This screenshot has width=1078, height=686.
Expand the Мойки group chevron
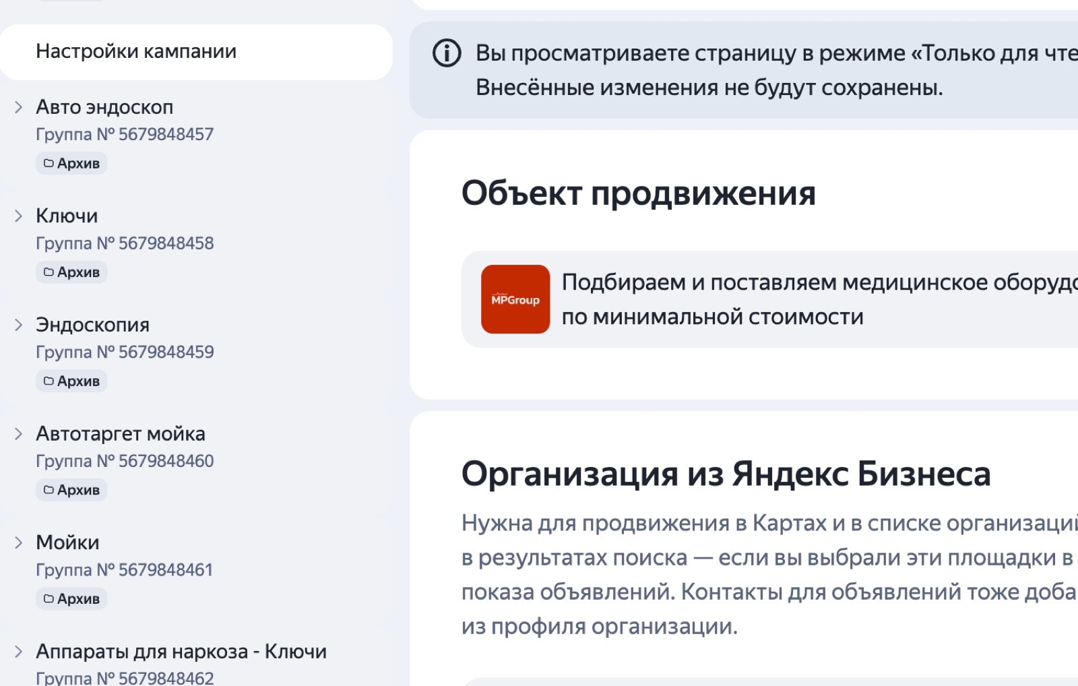point(19,542)
